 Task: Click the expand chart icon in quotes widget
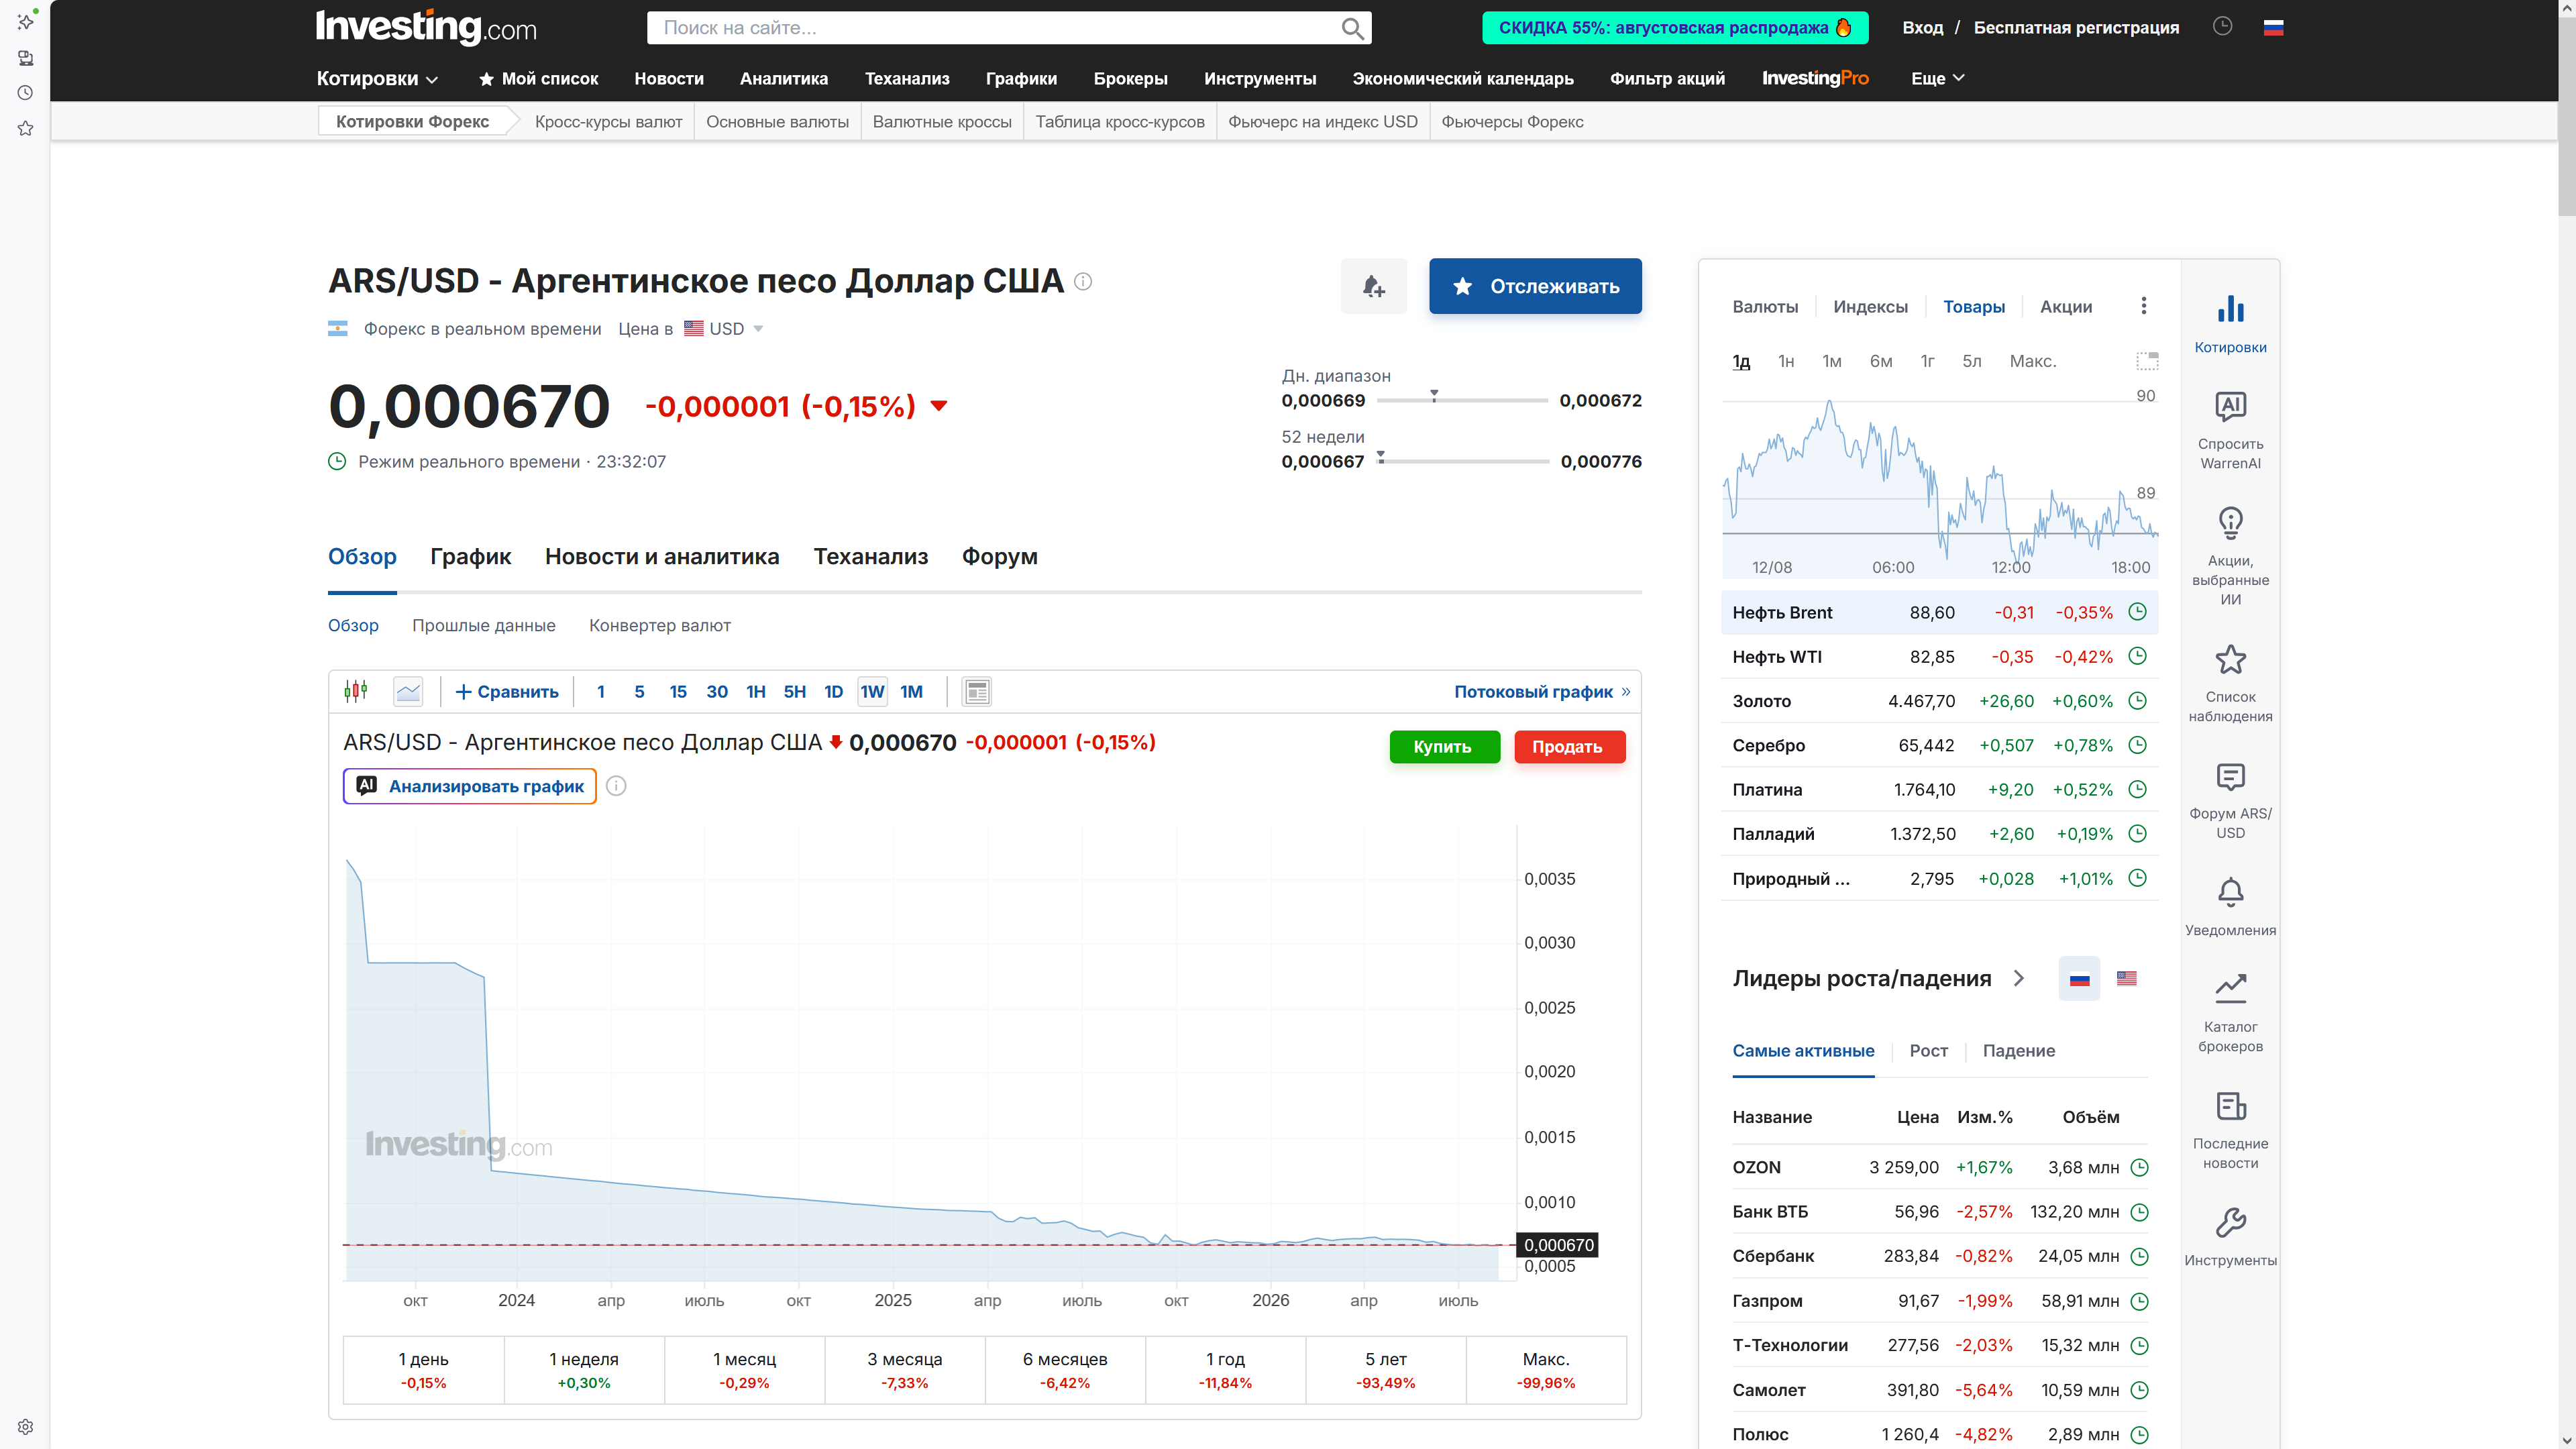pyautogui.click(x=2147, y=361)
